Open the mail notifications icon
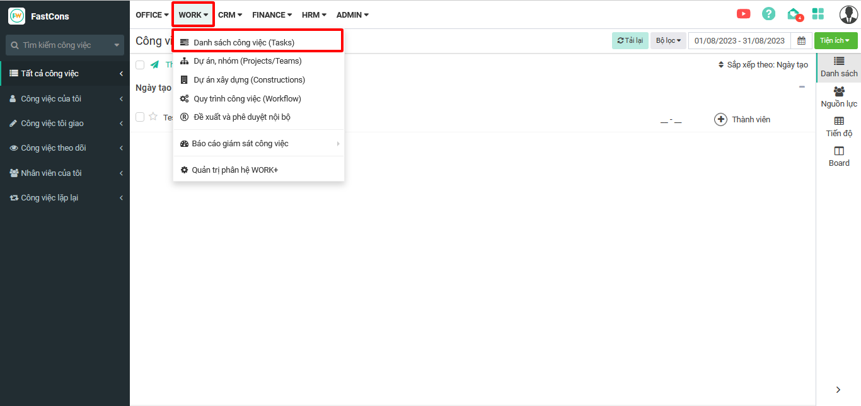Viewport: 861px width, 406px height. tap(794, 14)
